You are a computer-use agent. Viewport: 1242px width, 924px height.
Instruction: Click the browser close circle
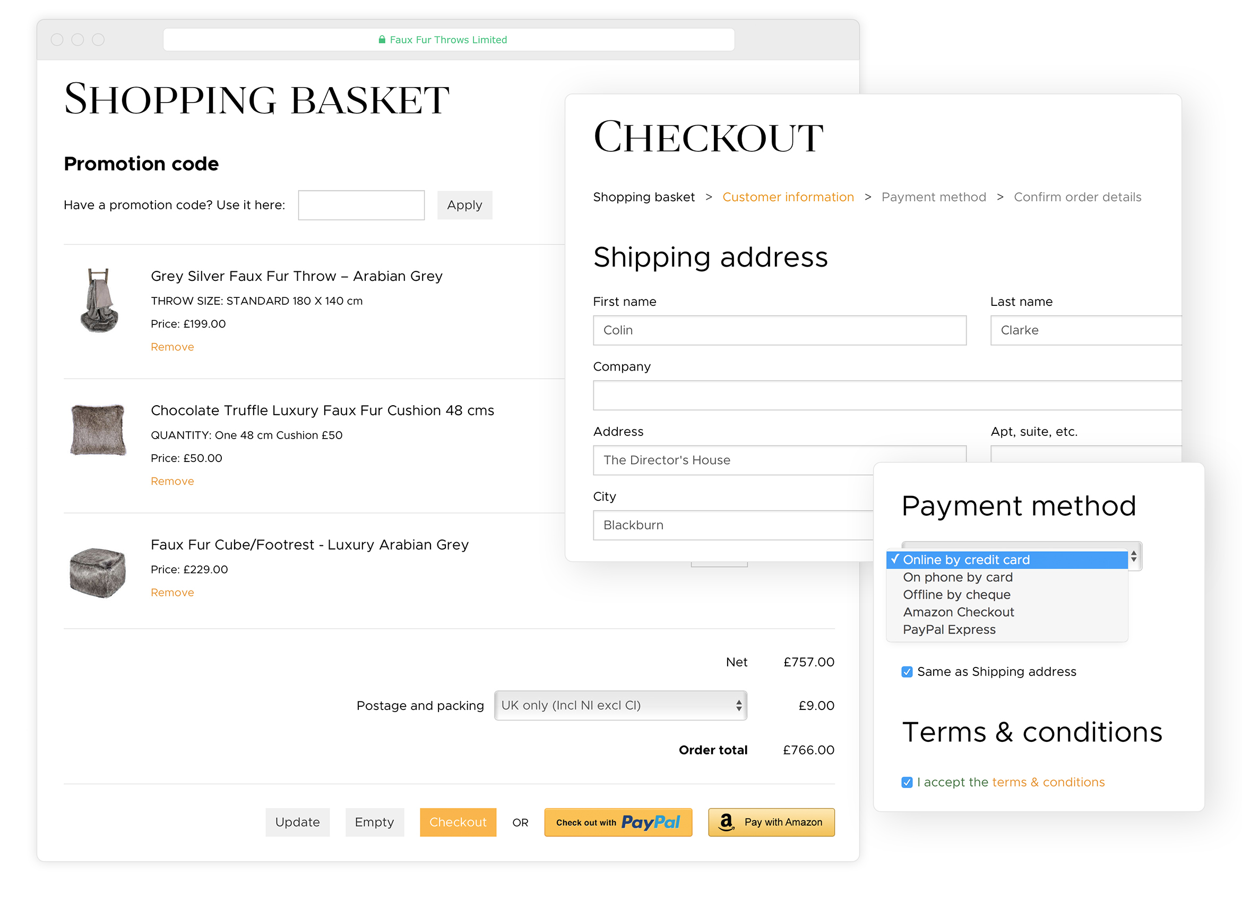57,39
